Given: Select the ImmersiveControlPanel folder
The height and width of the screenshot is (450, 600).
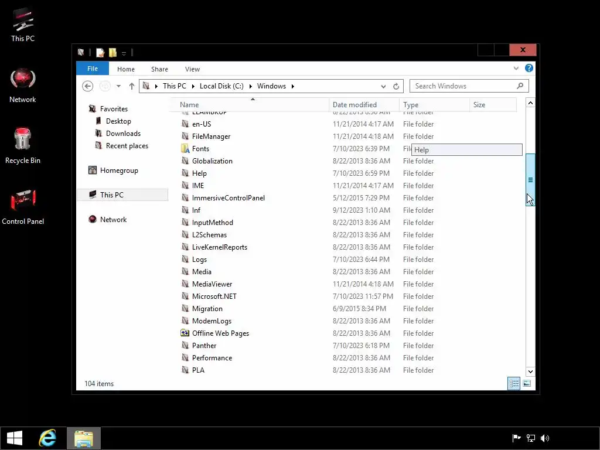Looking at the screenshot, I should pyautogui.click(x=228, y=198).
